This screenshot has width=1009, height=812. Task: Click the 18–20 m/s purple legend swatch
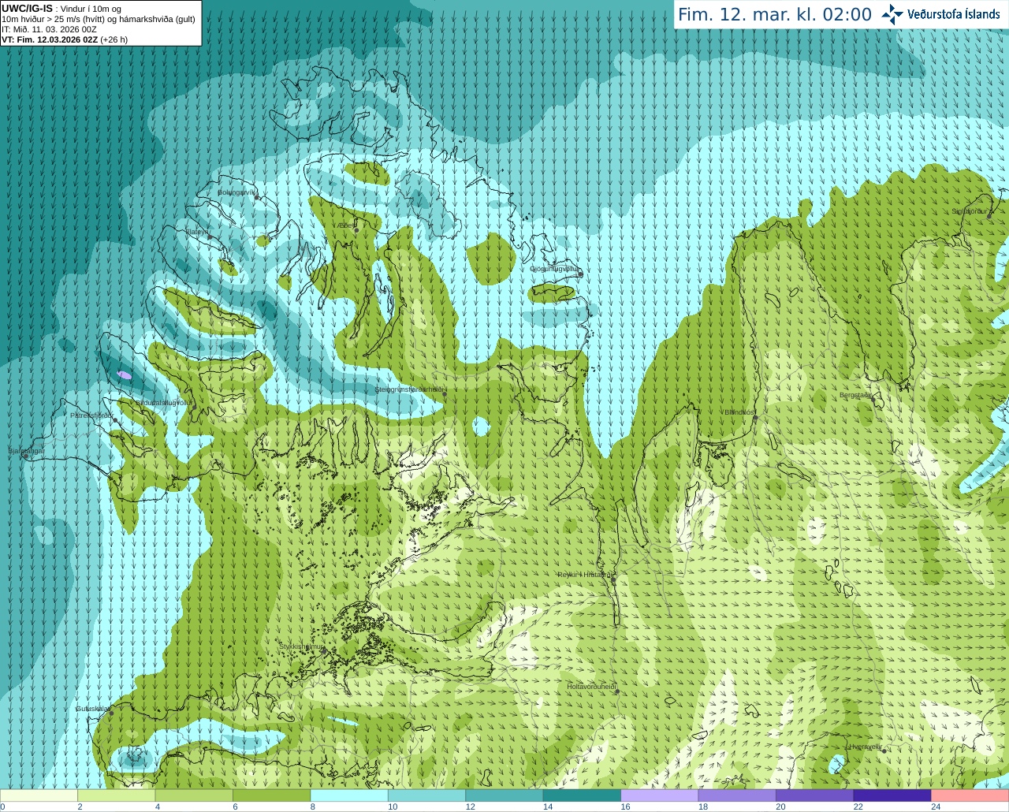pos(737,795)
